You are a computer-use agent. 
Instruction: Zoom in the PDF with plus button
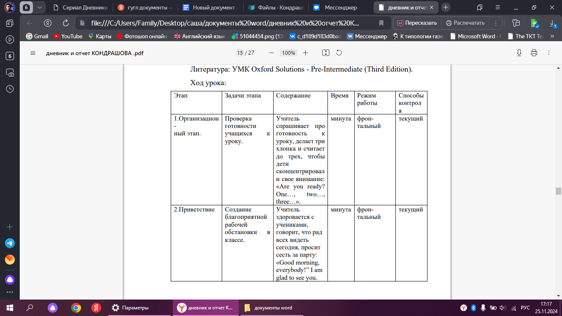tap(306, 53)
